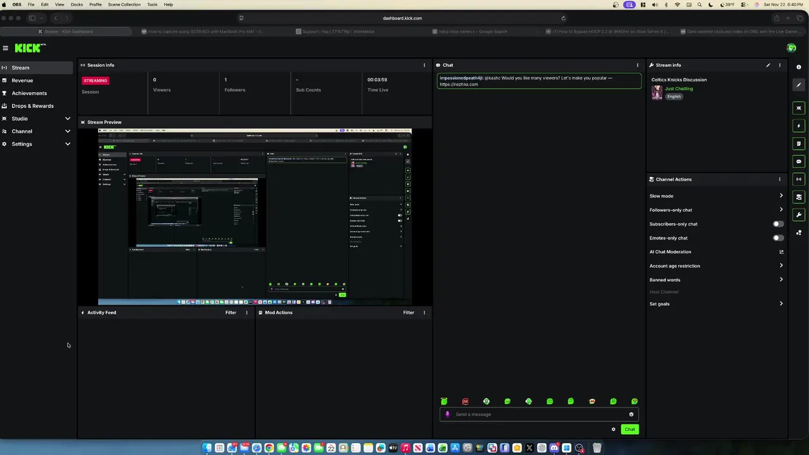
Task: Click the three-dots cluster icon at the sidebar bottom
Action: click(x=799, y=233)
